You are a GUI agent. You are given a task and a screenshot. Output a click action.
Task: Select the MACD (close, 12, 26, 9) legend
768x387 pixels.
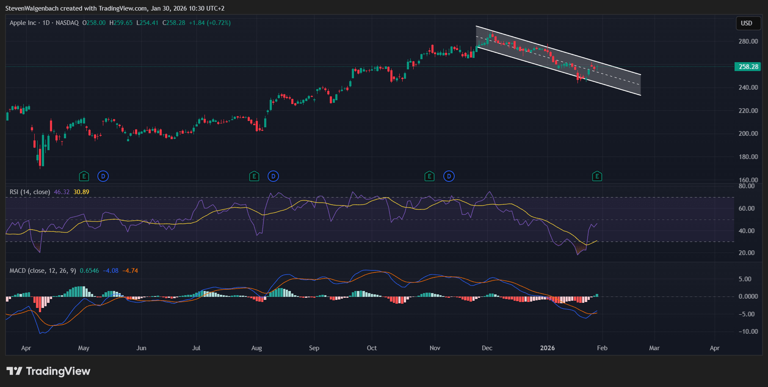(43, 271)
